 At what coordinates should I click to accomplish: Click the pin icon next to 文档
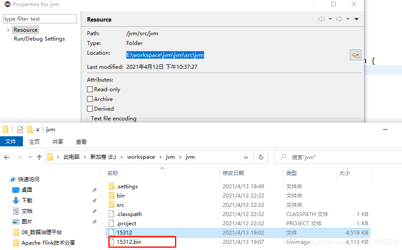click(95, 211)
